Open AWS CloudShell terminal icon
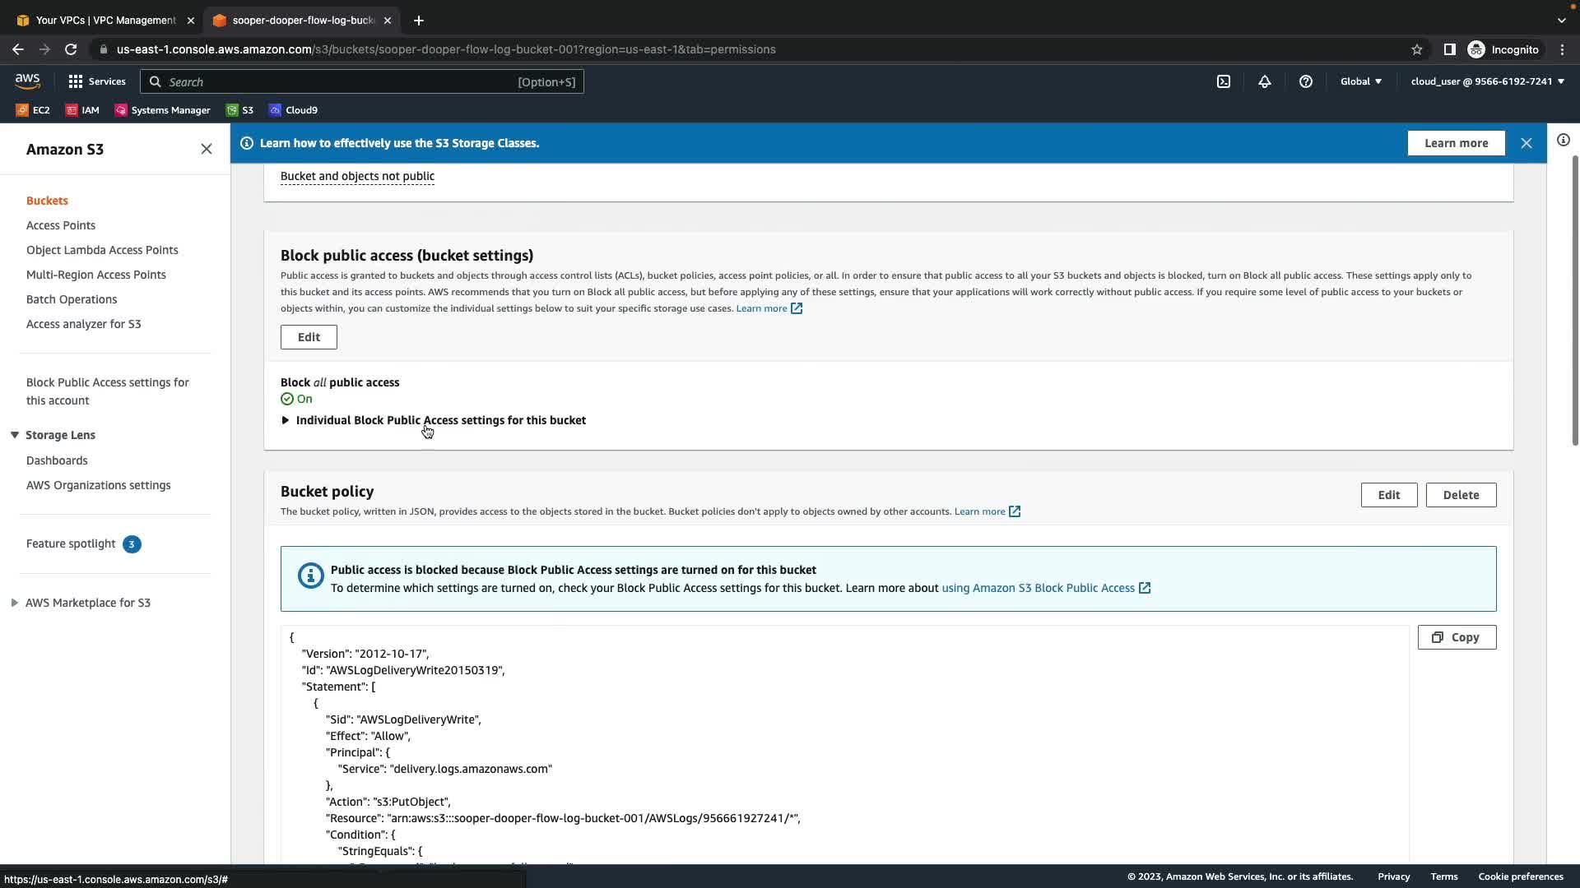The width and height of the screenshot is (1580, 888). 1224,81
